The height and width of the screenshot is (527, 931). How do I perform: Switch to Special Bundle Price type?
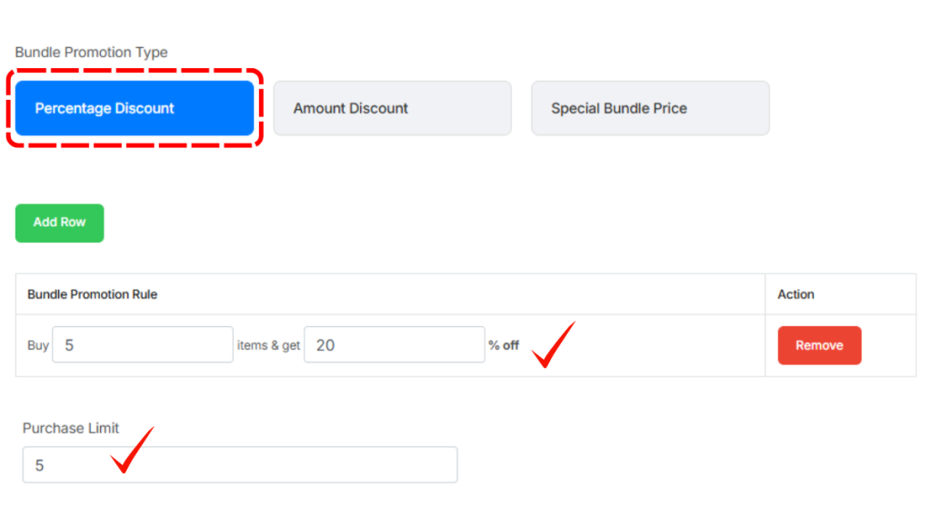[650, 108]
